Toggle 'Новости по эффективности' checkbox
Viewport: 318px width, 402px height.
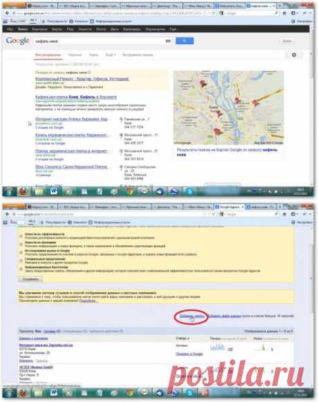coord(21,236)
